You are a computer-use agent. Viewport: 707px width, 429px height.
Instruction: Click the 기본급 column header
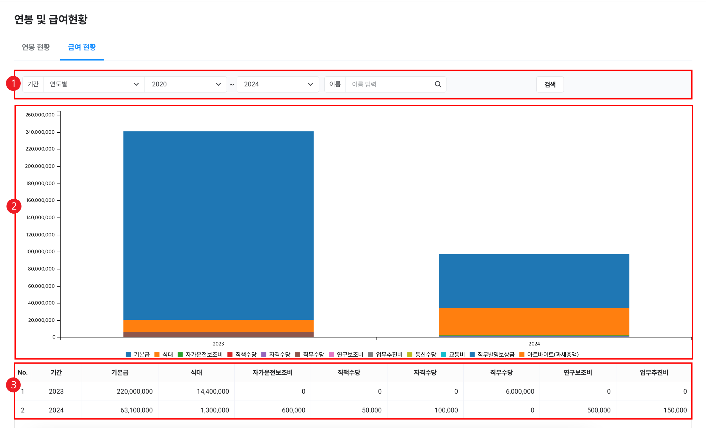[x=120, y=373]
